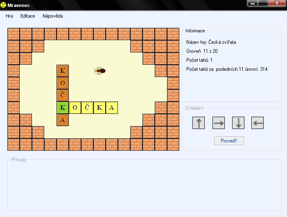Click the up arrow control button
This screenshot has width=287, height=217.
199,123
